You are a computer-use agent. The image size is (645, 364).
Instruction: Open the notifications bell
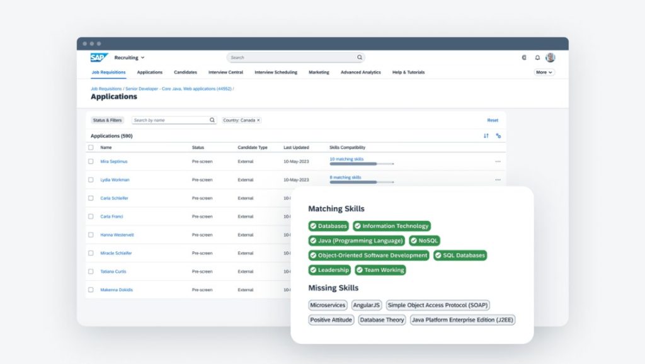[537, 57]
